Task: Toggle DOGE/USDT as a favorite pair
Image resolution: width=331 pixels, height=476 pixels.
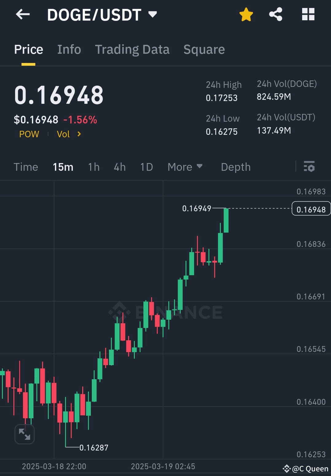Action: (246, 14)
